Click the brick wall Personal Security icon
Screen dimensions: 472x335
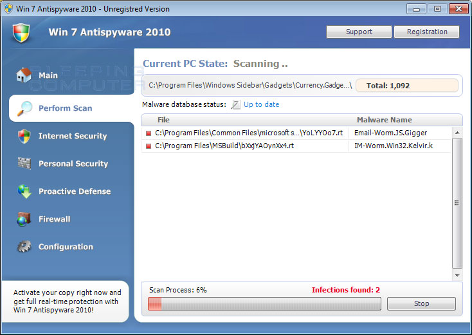(24, 164)
